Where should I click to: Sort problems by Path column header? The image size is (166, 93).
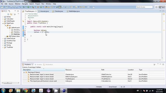coord(114,70)
